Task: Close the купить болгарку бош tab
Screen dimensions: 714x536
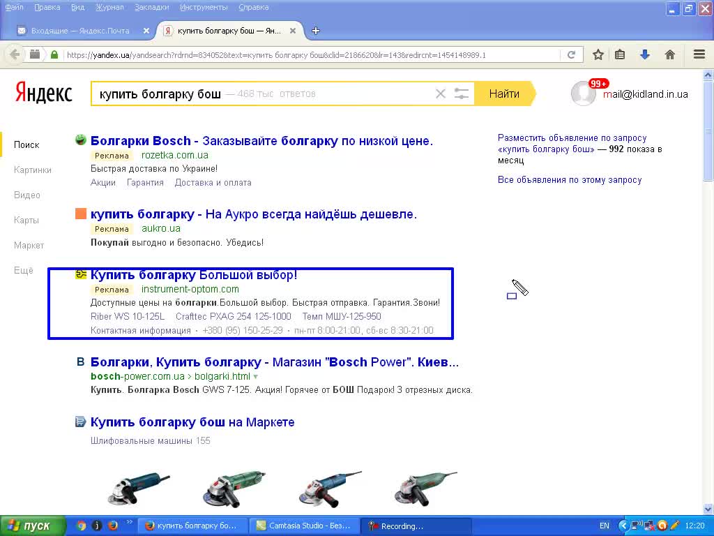Action: [293, 31]
